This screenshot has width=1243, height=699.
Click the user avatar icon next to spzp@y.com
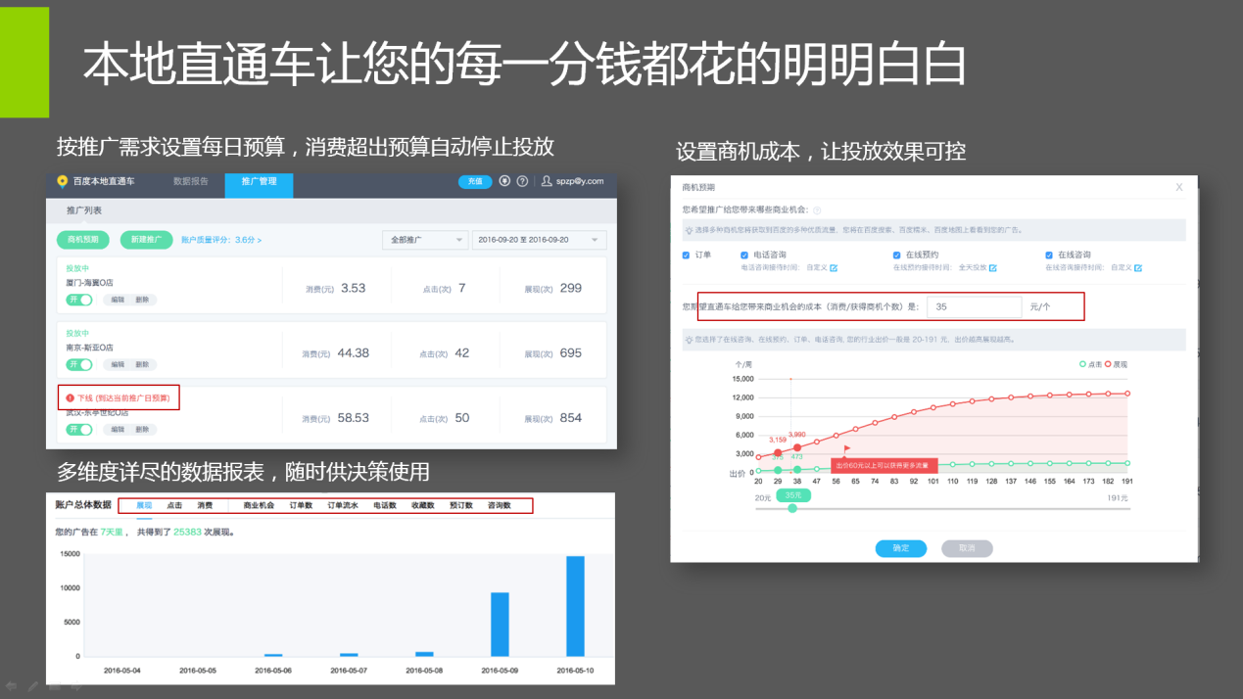point(547,181)
